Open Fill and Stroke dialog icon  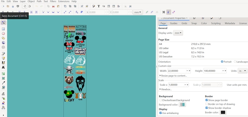(x=94, y=6)
